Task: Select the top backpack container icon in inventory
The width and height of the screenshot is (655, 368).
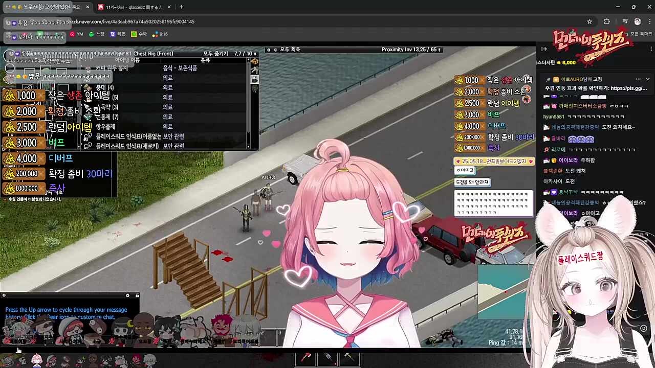Action: coord(254,62)
